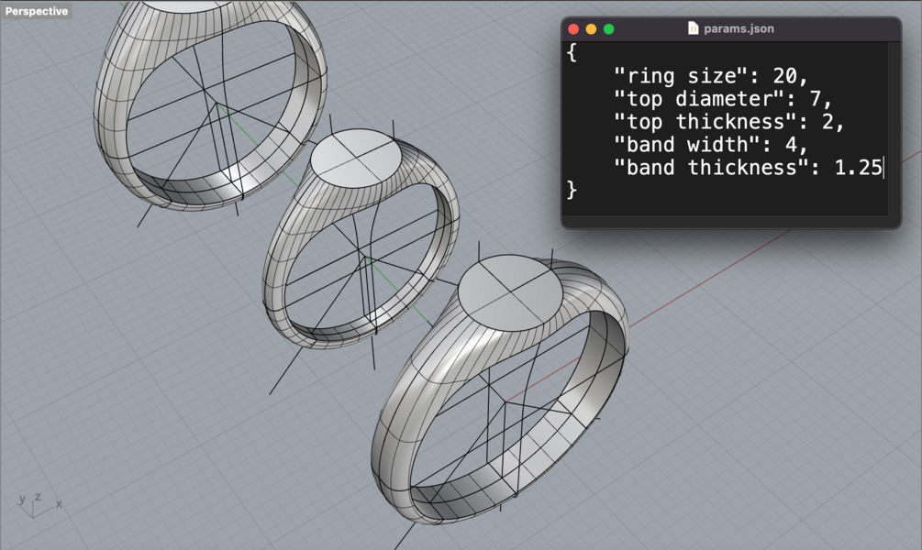Click the params.json title text
This screenshot has width=922, height=550.
tap(739, 28)
